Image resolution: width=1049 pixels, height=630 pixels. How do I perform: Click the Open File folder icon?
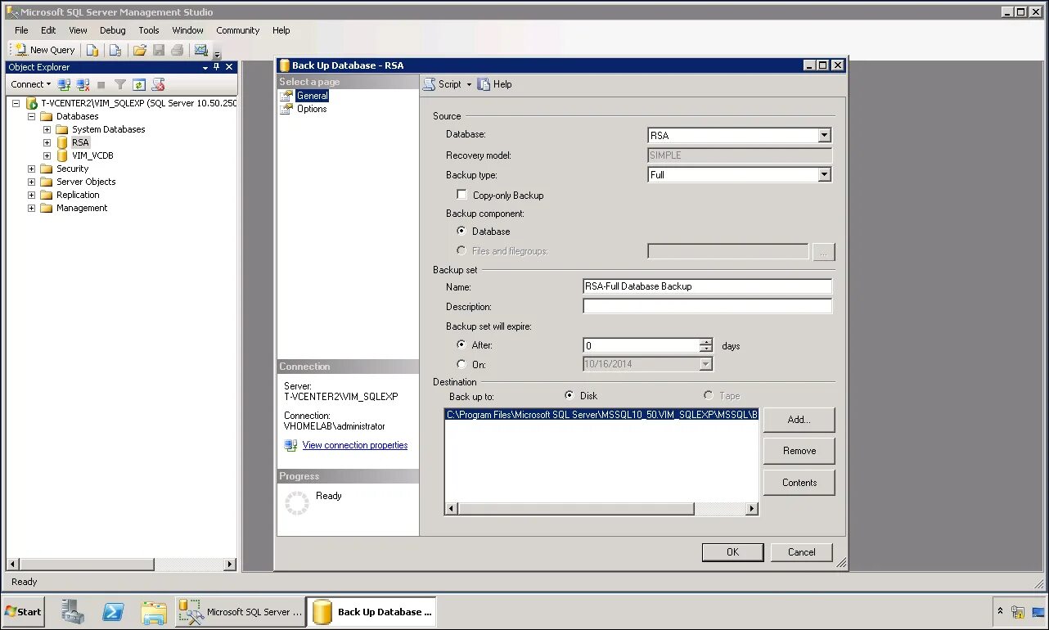click(142, 50)
